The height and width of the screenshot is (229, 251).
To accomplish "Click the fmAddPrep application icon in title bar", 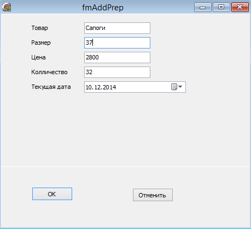I will coord(7,7).
